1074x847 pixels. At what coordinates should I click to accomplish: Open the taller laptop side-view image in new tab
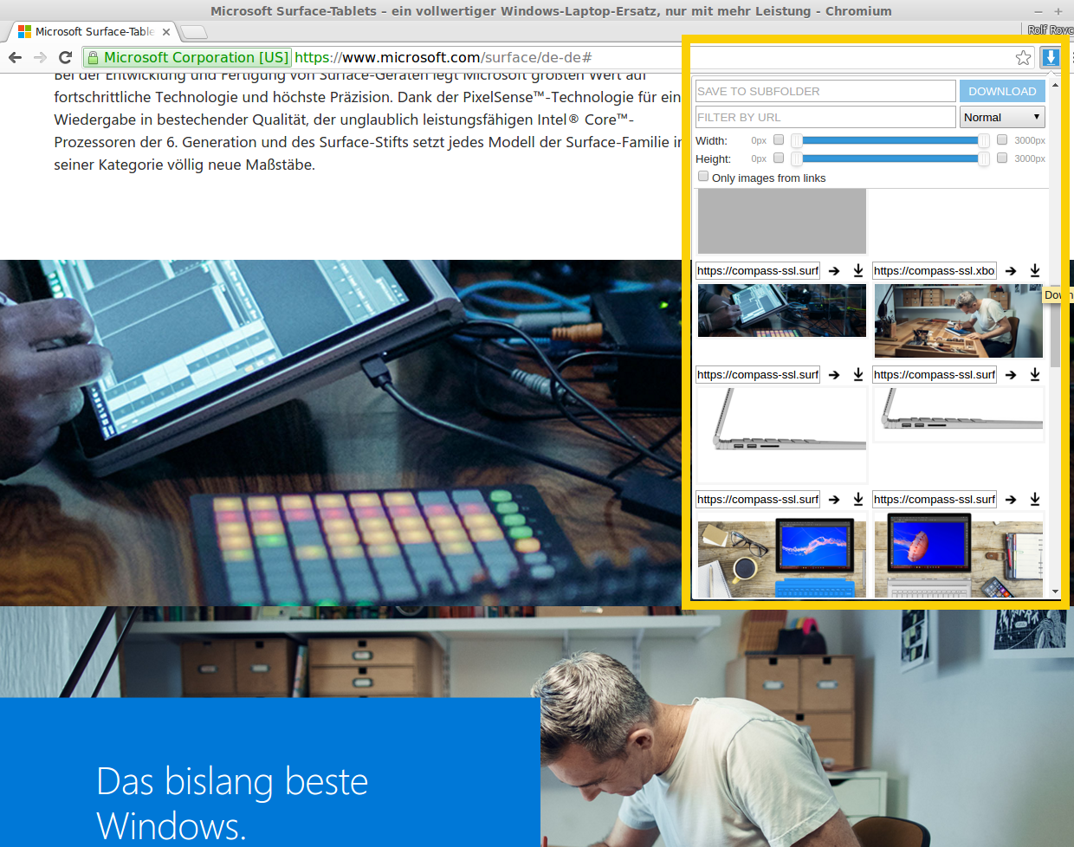pyautogui.click(x=834, y=375)
